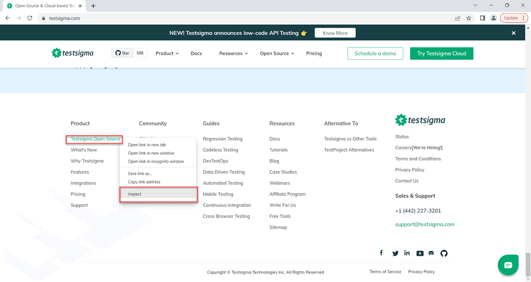This screenshot has width=531, height=282.
Task: Open the Testsigma Open Source footer link
Action: (x=95, y=138)
